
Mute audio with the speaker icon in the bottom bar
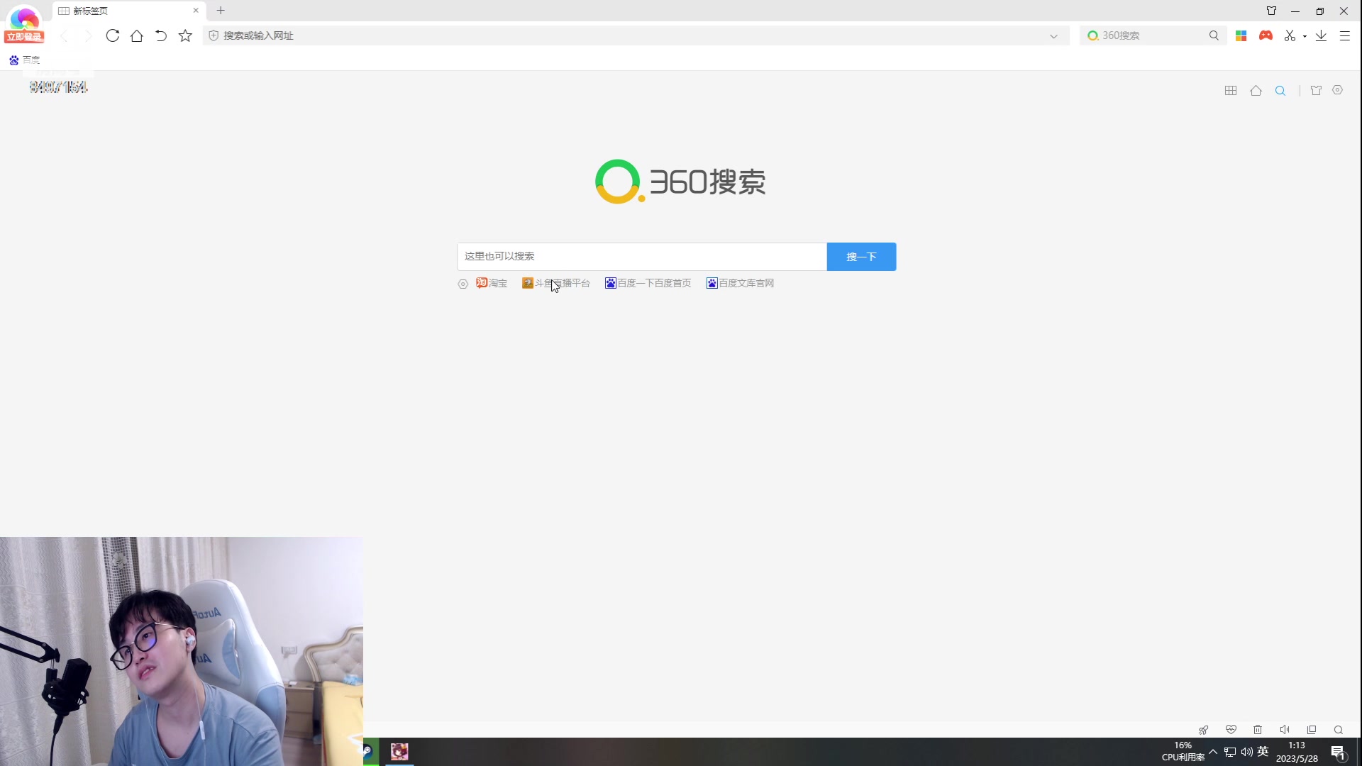(1285, 730)
